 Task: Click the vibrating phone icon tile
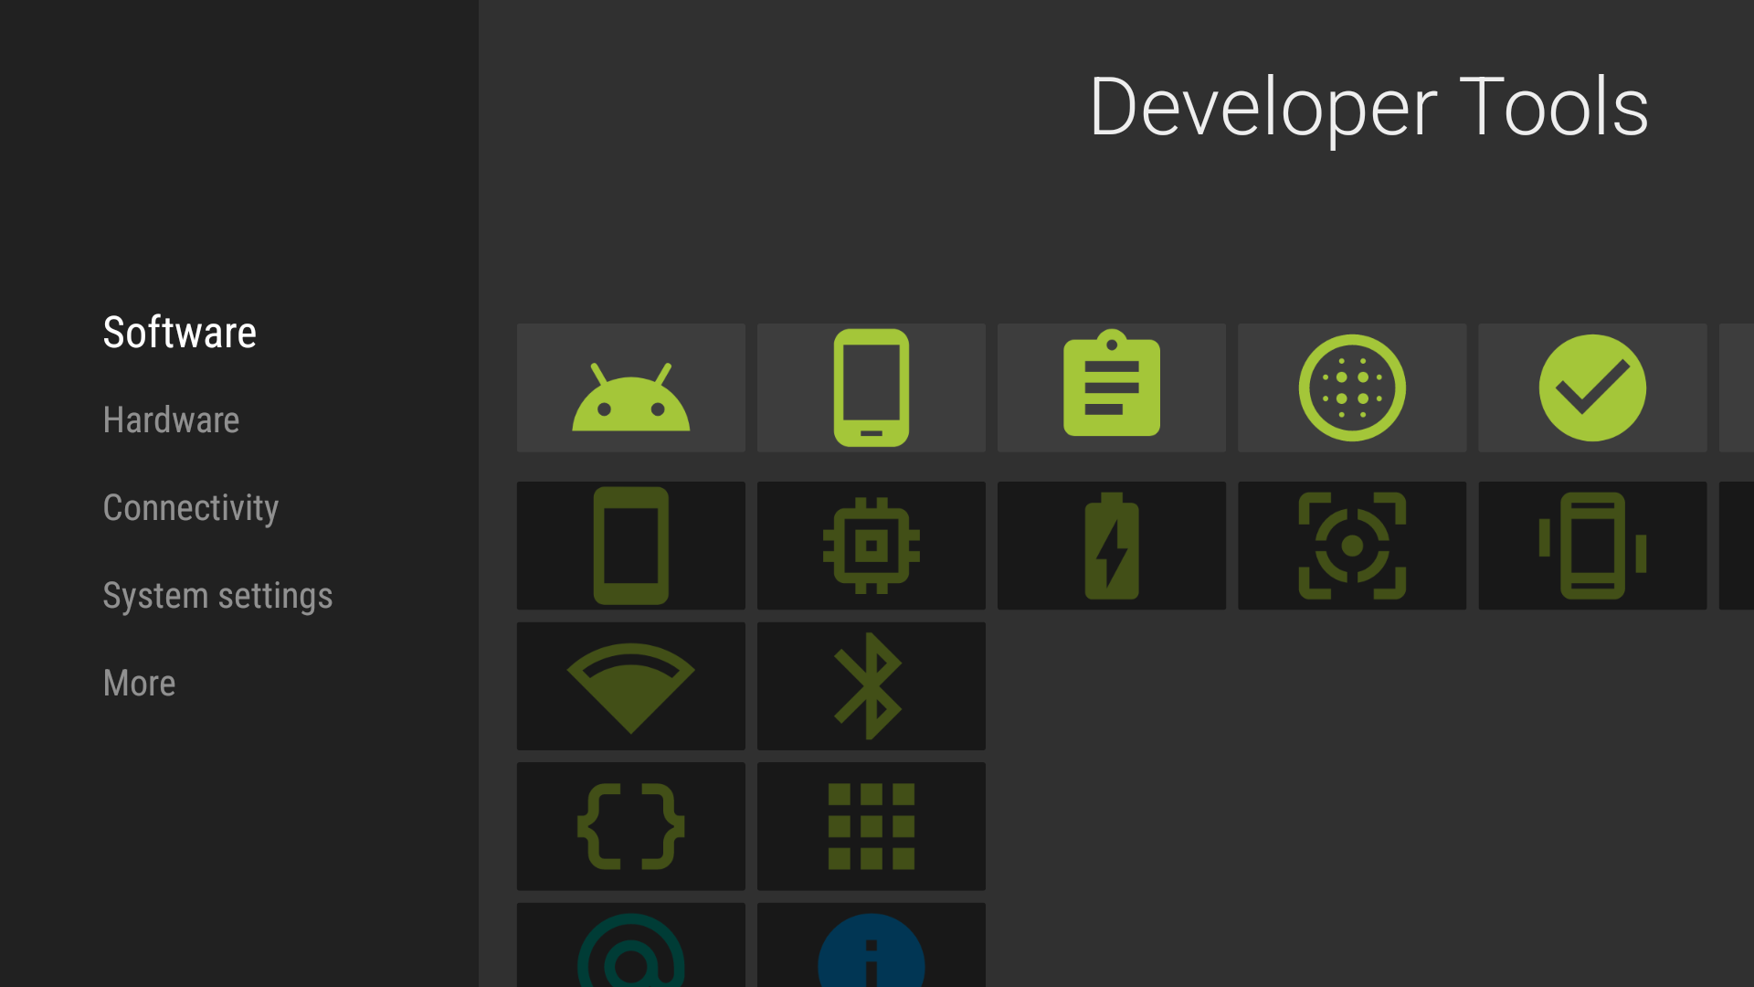click(1592, 546)
